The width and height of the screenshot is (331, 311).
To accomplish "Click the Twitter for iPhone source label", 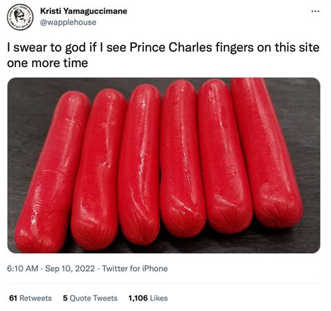I will [x=135, y=268].
